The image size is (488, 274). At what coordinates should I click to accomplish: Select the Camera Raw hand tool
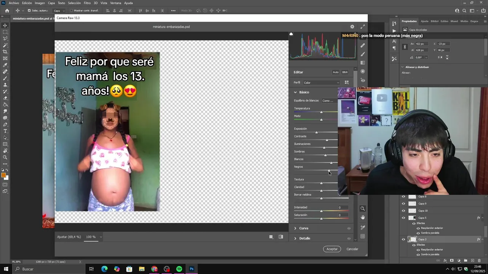[363, 217]
